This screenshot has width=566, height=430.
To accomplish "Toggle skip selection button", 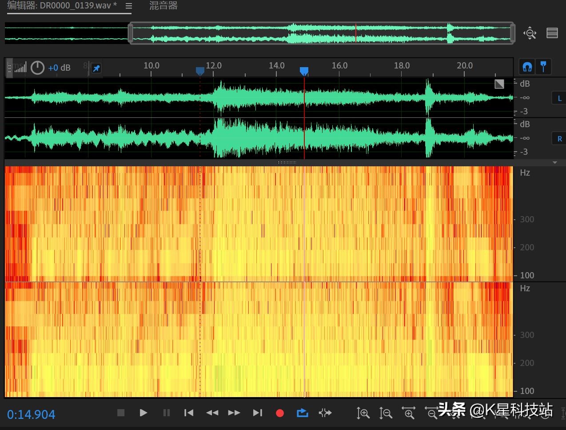I will coord(325,413).
